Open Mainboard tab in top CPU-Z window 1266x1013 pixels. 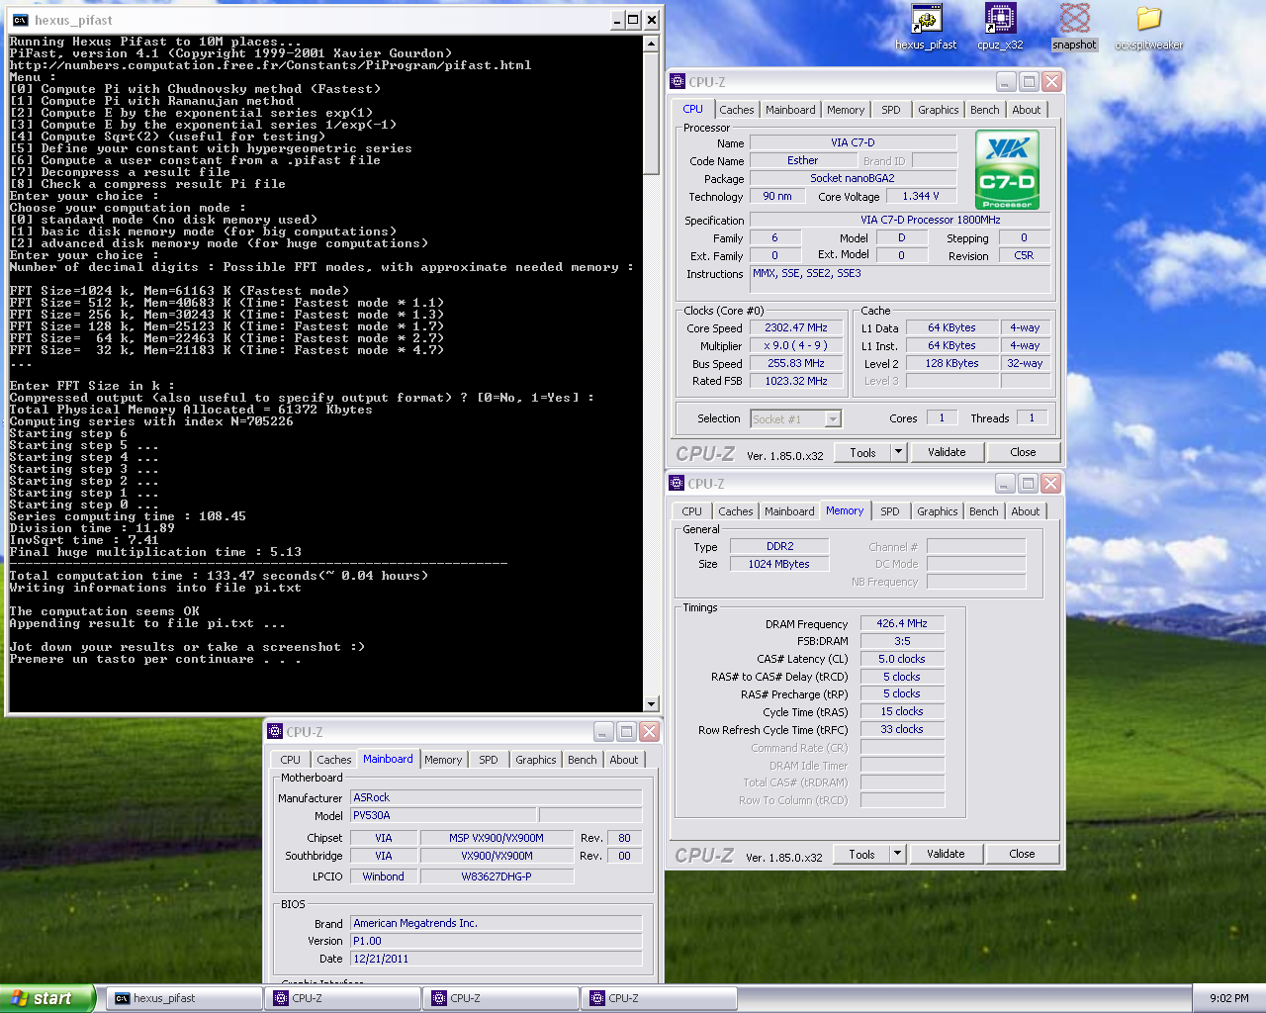tap(790, 110)
